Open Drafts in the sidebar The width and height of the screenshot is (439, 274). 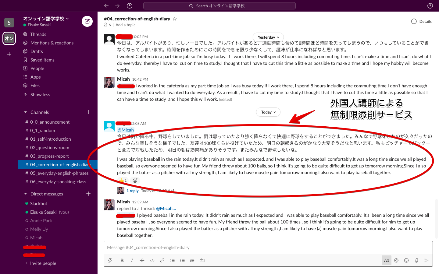pyautogui.click(x=37, y=51)
